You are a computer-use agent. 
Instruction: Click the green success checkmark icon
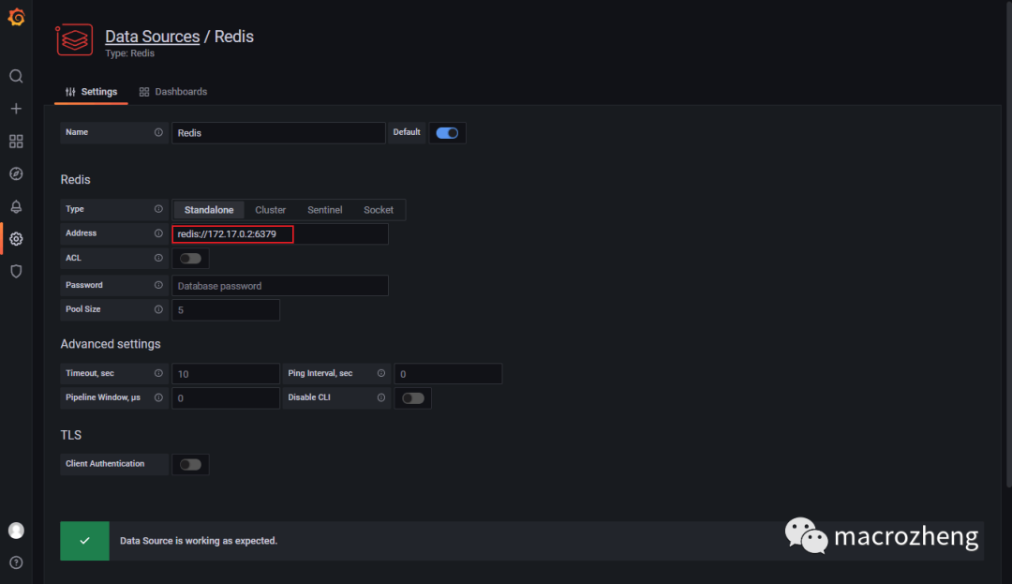point(84,541)
